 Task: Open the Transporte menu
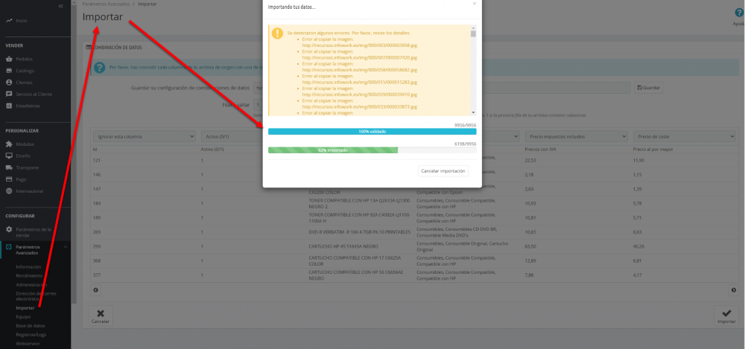point(28,167)
